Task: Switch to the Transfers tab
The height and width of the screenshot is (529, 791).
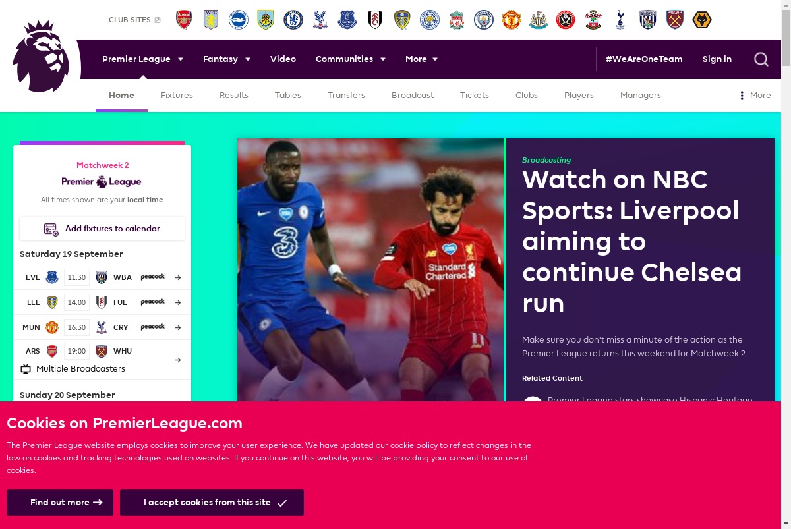Action: pos(346,96)
